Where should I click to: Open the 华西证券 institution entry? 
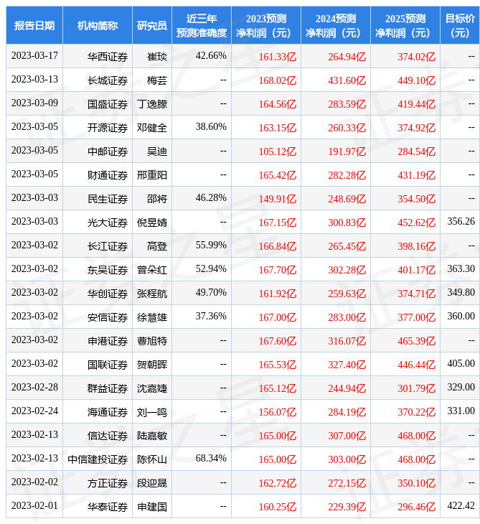point(108,56)
